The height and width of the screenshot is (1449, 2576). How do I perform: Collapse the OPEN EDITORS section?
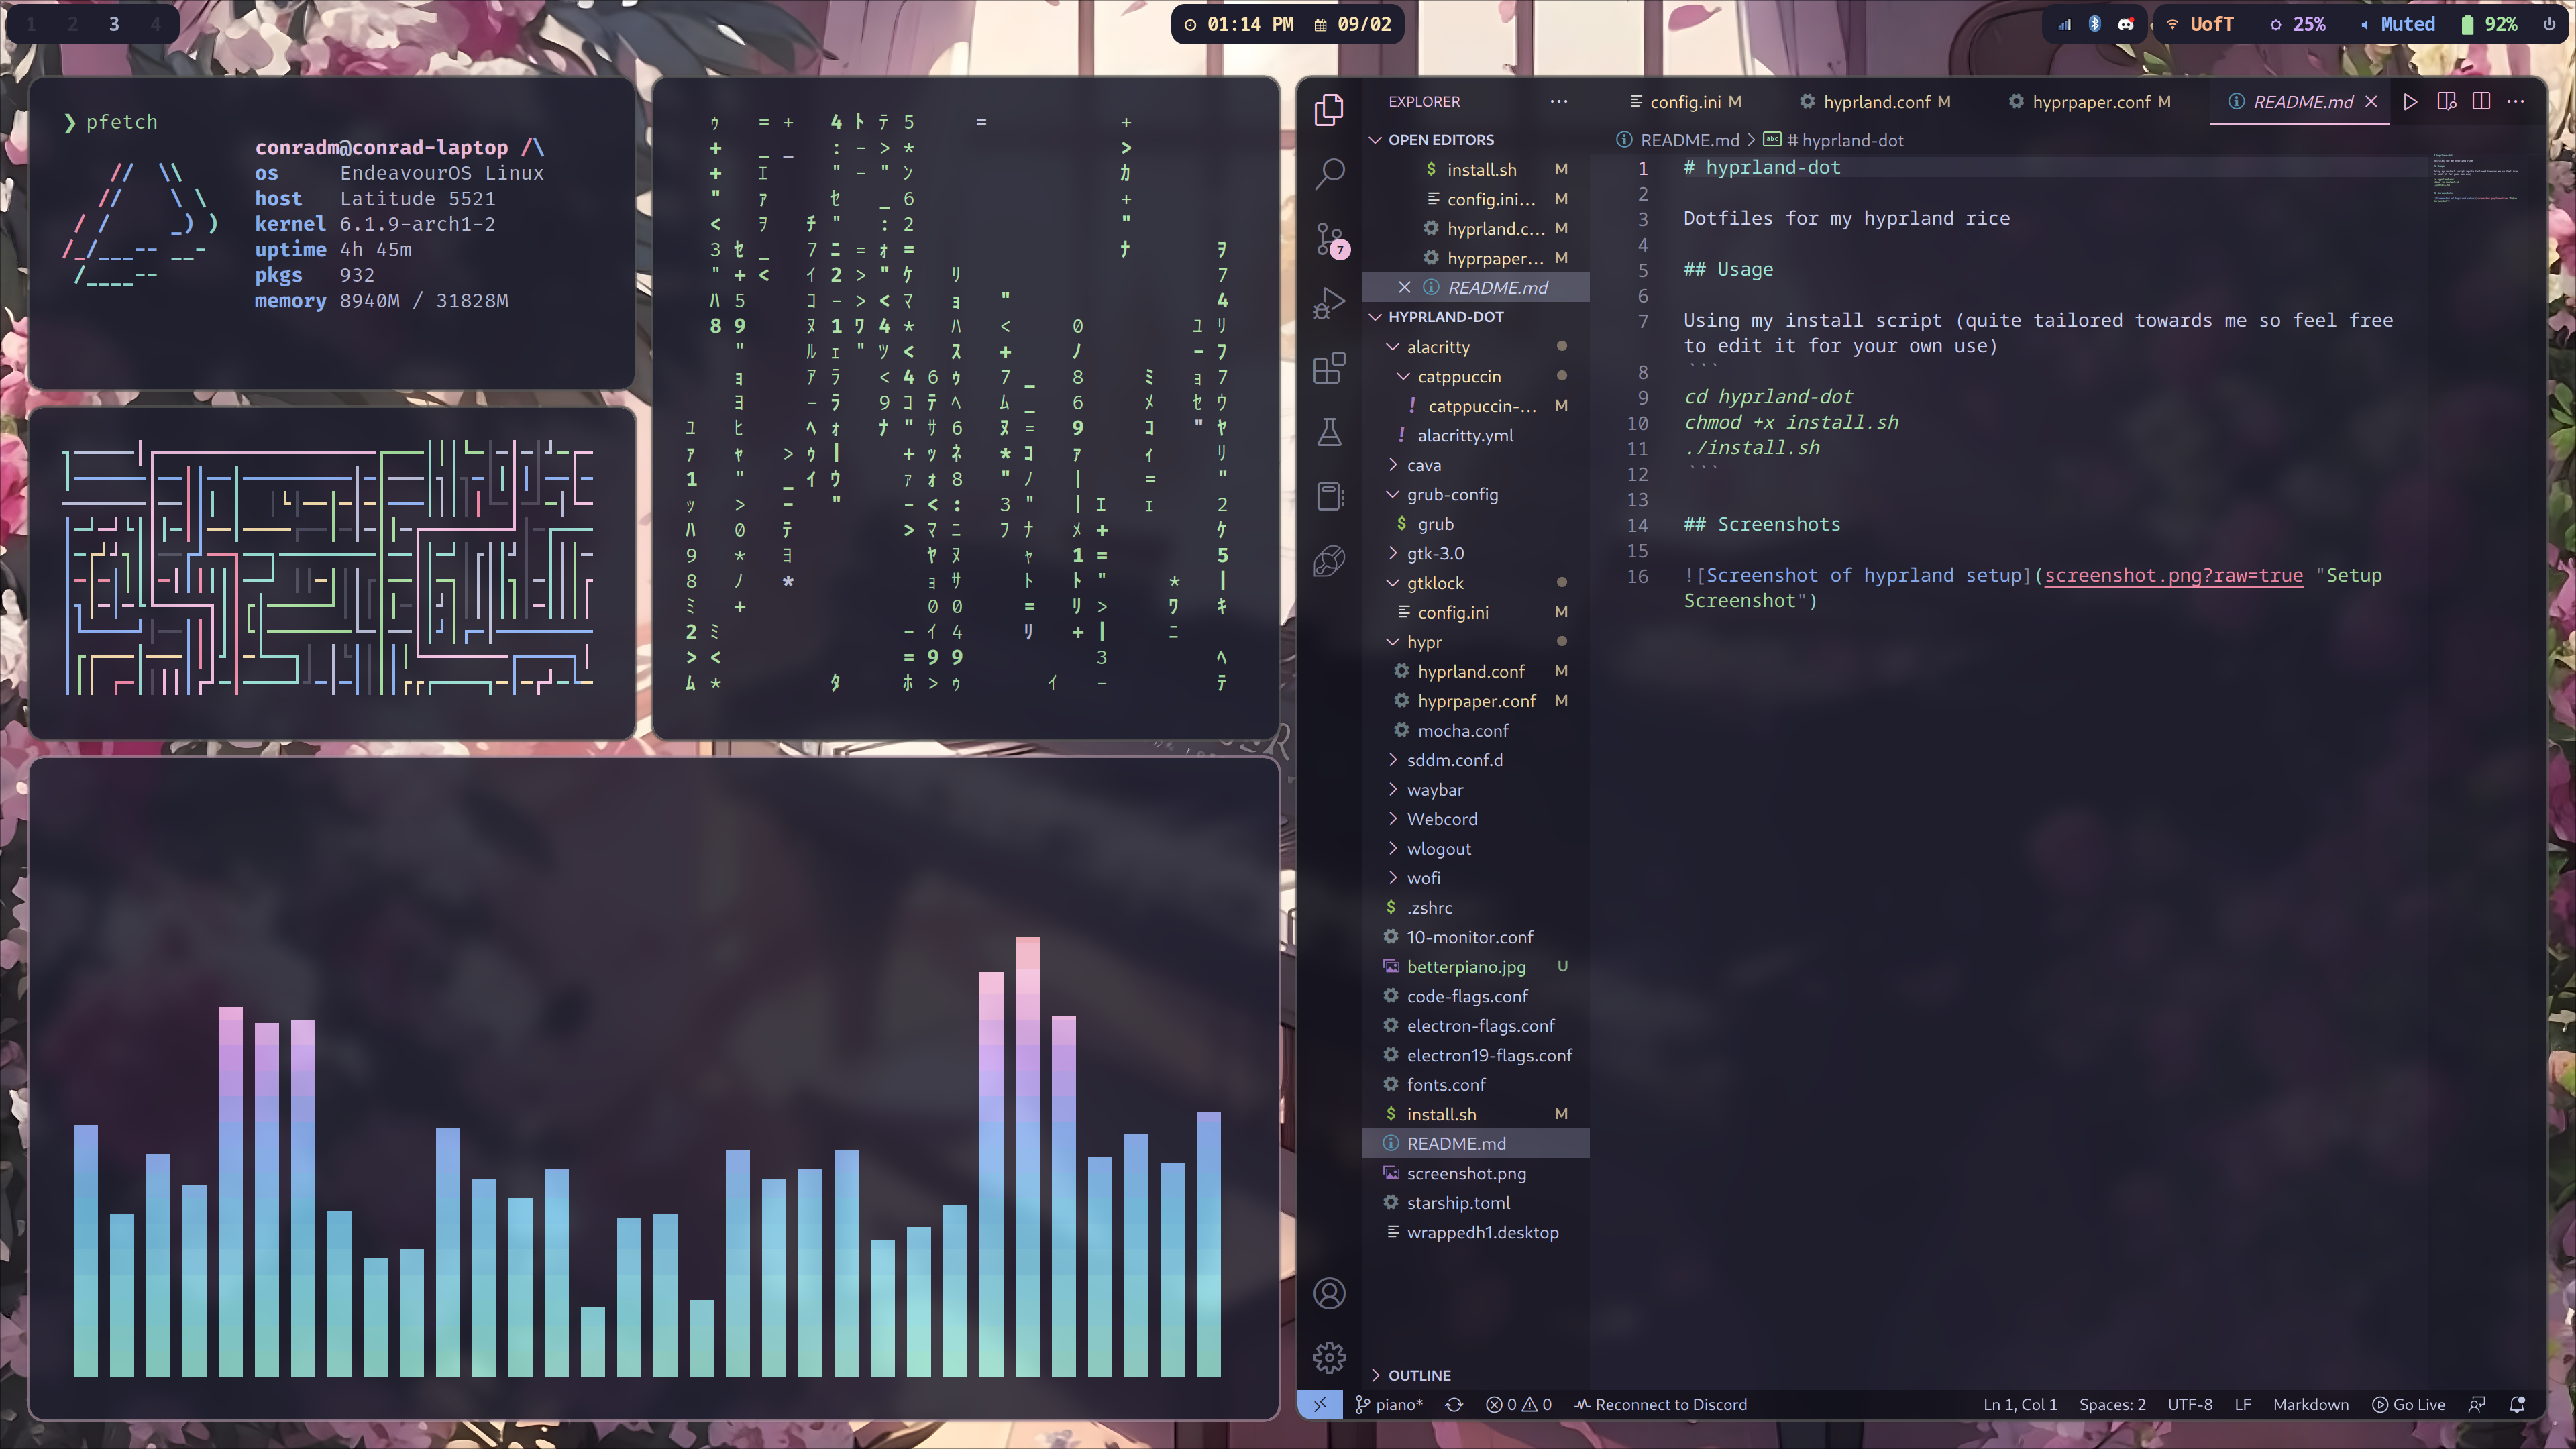click(x=1440, y=139)
